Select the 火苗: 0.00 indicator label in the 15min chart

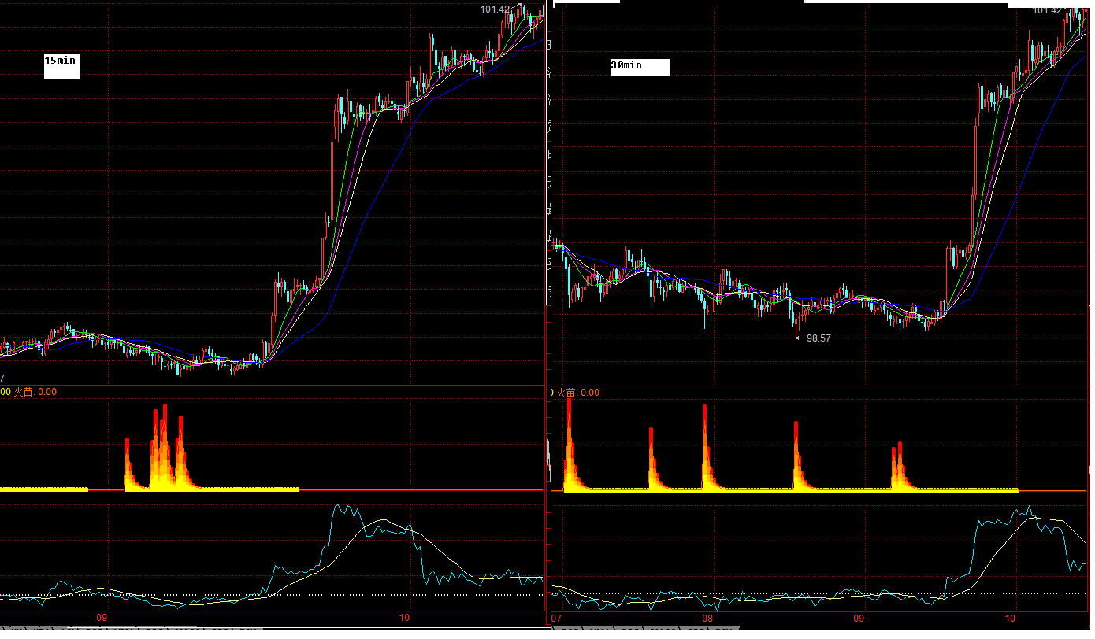click(35, 392)
